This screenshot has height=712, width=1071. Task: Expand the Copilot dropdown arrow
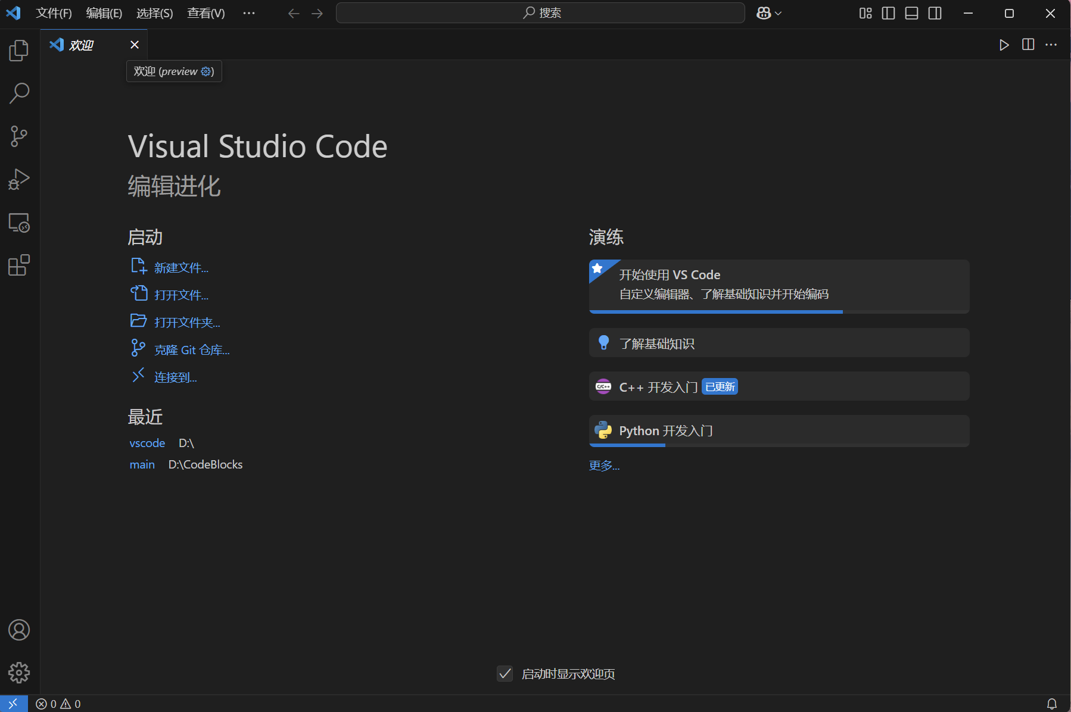778,13
